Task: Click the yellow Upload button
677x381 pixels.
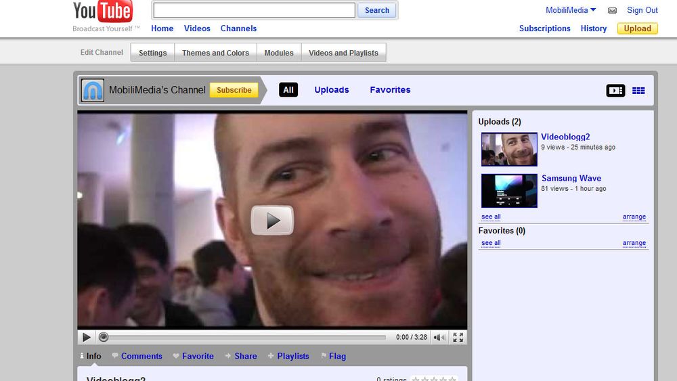Action: (637, 28)
